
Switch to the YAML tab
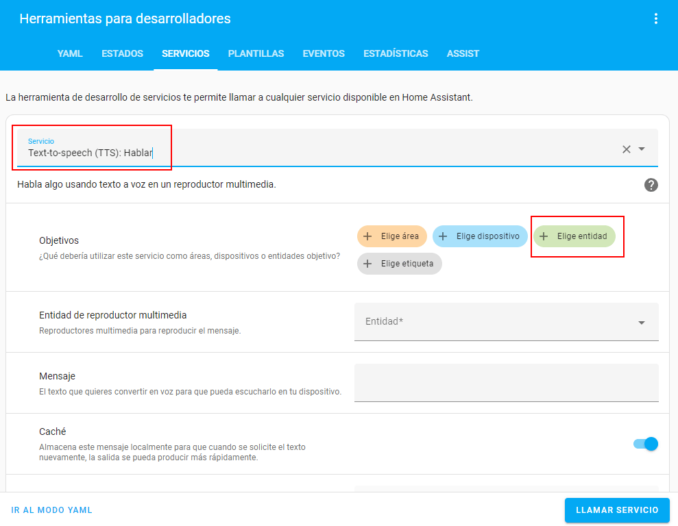[70, 53]
